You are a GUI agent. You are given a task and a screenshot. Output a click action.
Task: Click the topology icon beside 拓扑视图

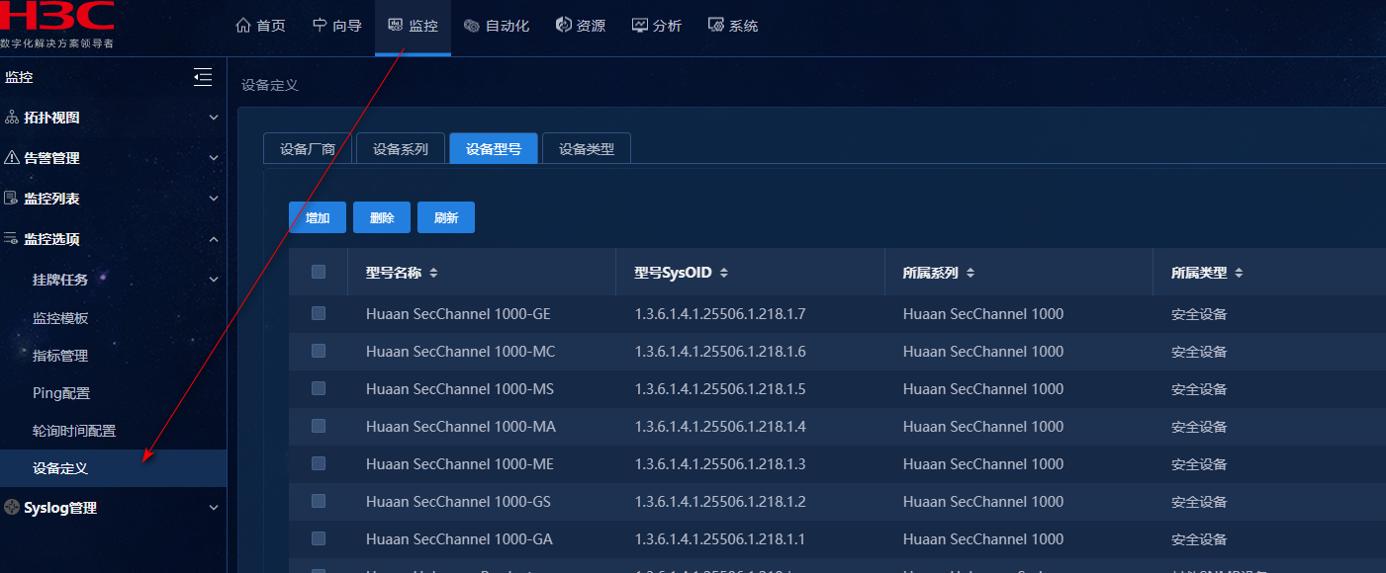(12, 118)
